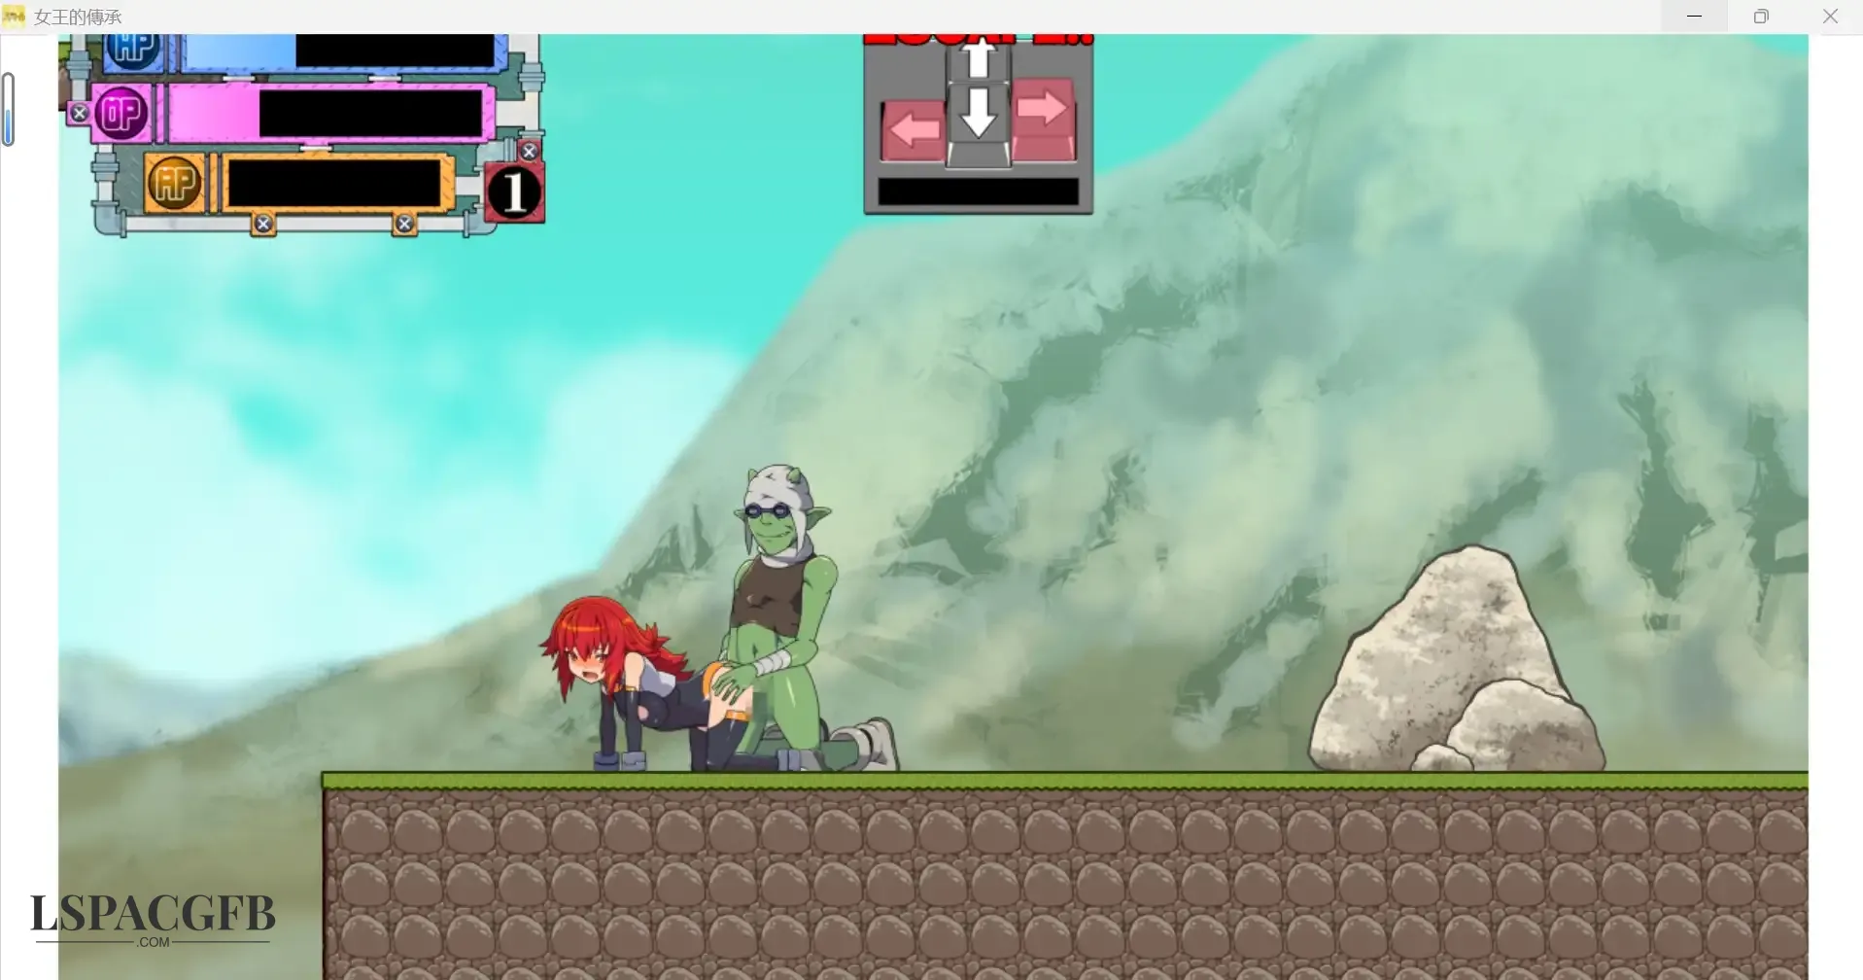Click the orange AP badge icon
Screen dimensions: 1863x980
[x=175, y=182]
